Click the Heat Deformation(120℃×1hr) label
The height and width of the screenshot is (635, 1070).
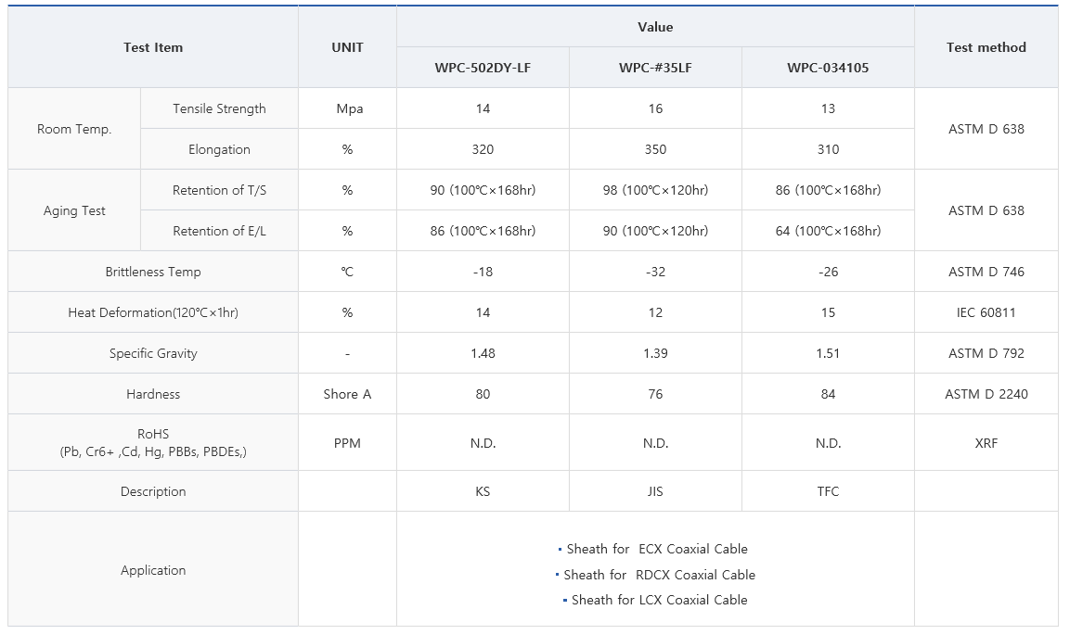(153, 312)
